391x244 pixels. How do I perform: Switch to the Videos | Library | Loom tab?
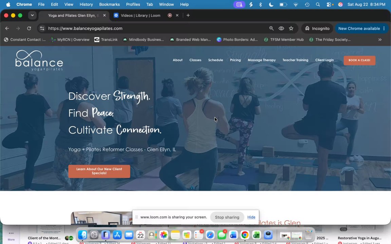click(141, 16)
